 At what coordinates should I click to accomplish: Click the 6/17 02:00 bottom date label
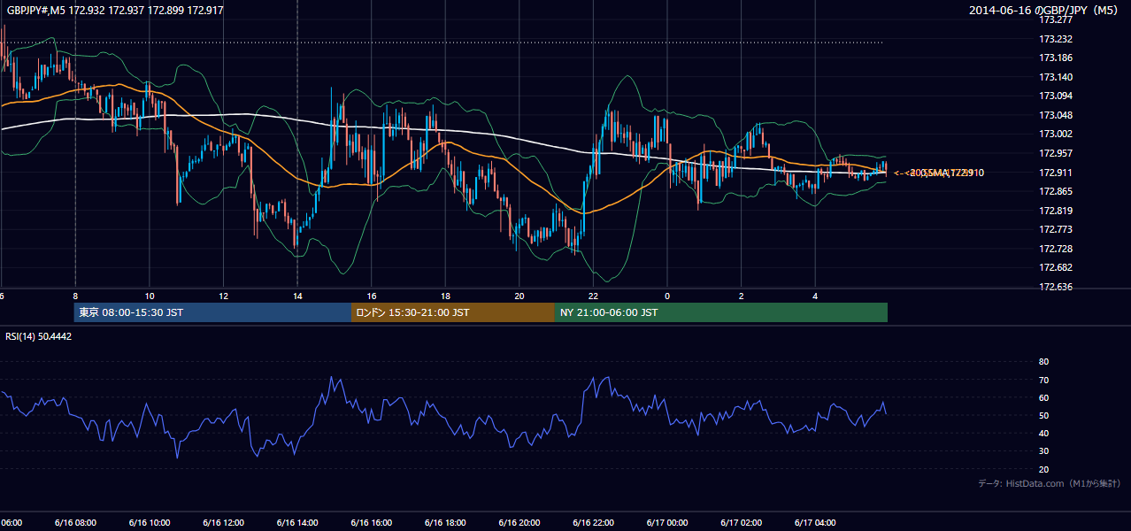pos(741,523)
